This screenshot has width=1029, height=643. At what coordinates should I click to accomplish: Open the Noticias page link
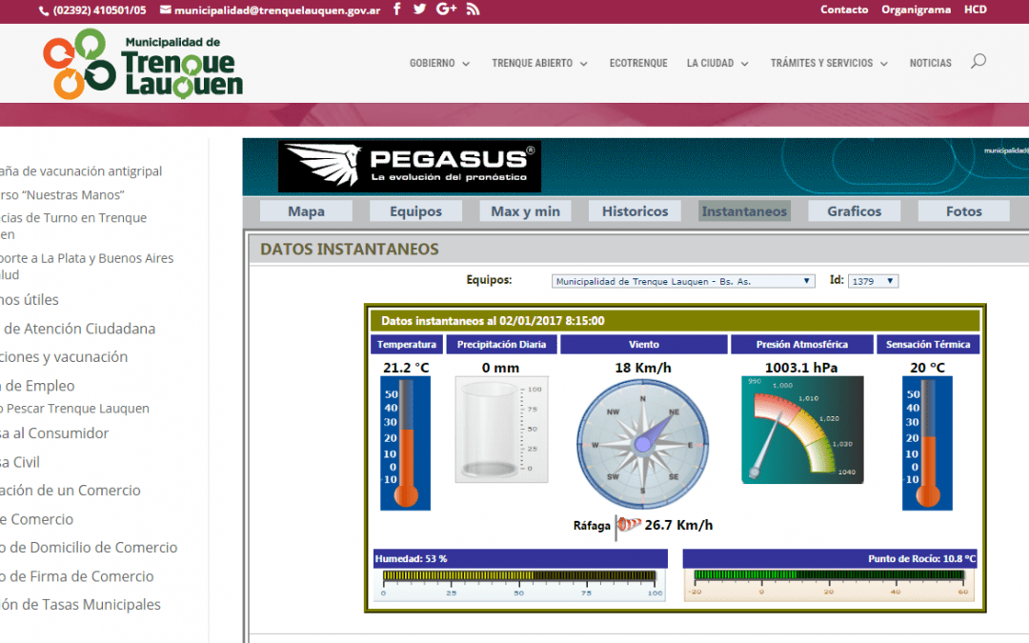[x=930, y=63]
